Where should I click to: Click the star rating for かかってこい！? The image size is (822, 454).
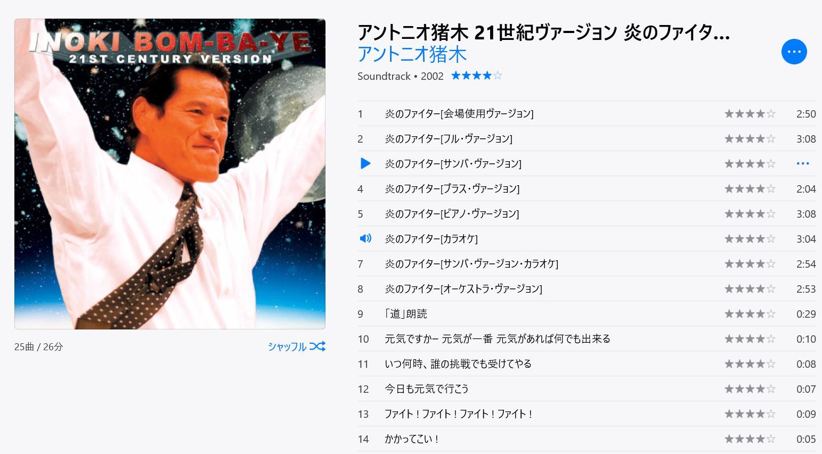(750, 439)
